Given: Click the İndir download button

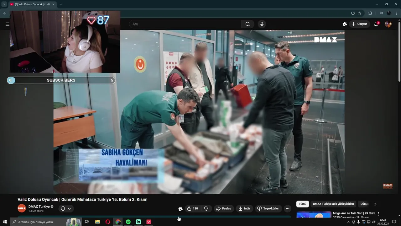Looking at the screenshot, I should tap(244, 208).
